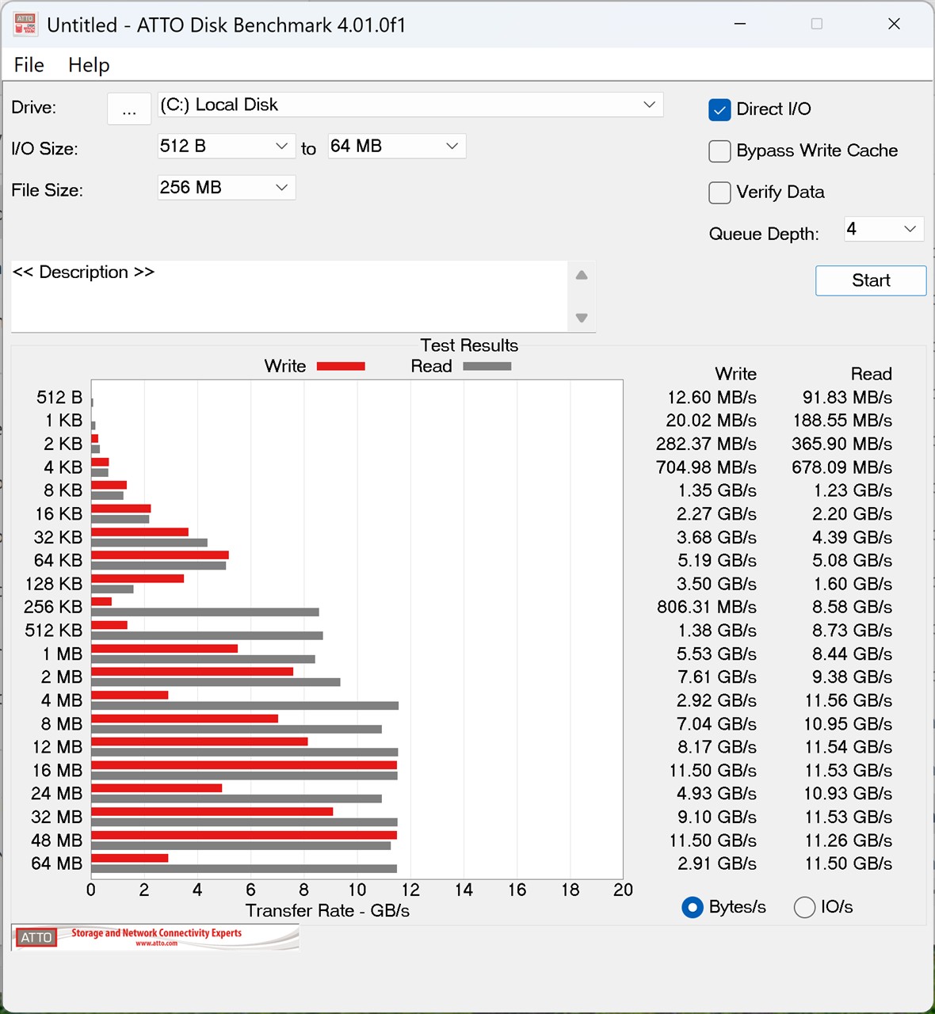
Task: Click the gray Read legend swatch
Action: pos(487,366)
